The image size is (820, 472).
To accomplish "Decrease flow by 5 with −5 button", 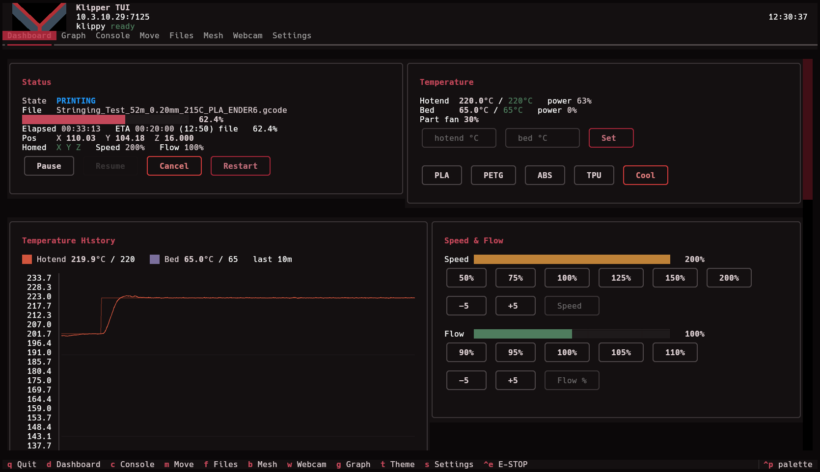I will coord(466,380).
